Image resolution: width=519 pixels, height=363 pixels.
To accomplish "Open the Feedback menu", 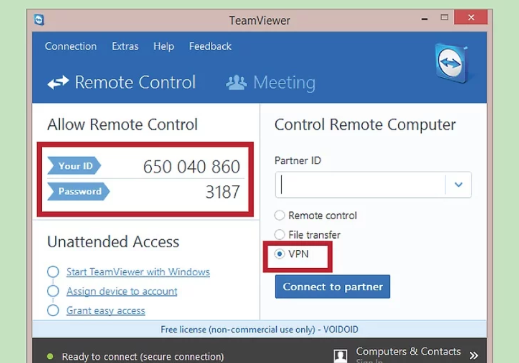I will (x=210, y=46).
